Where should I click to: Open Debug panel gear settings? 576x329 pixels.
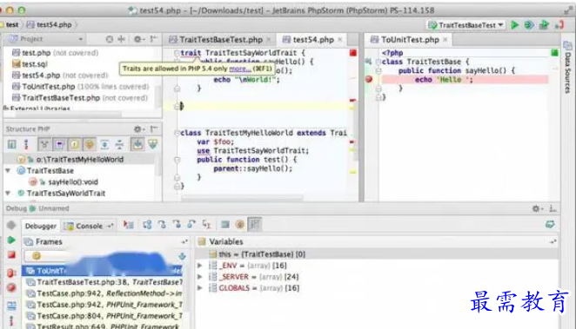click(x=537, y=208)
